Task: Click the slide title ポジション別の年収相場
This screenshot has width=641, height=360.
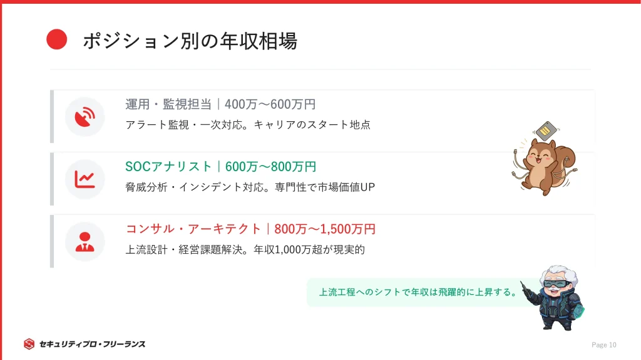Action: click(190, 41)
